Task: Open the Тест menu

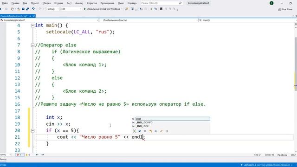Action: pos(69,3)
